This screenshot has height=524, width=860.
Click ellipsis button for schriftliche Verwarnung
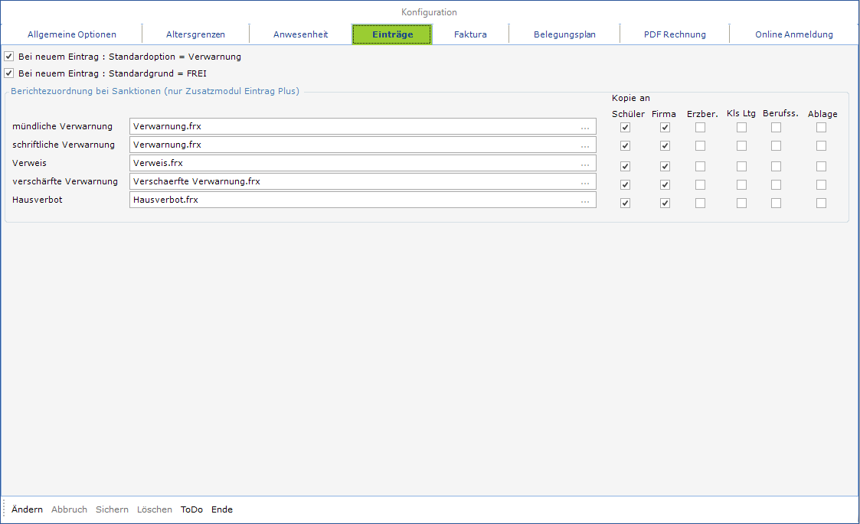(x=585, y=145)
